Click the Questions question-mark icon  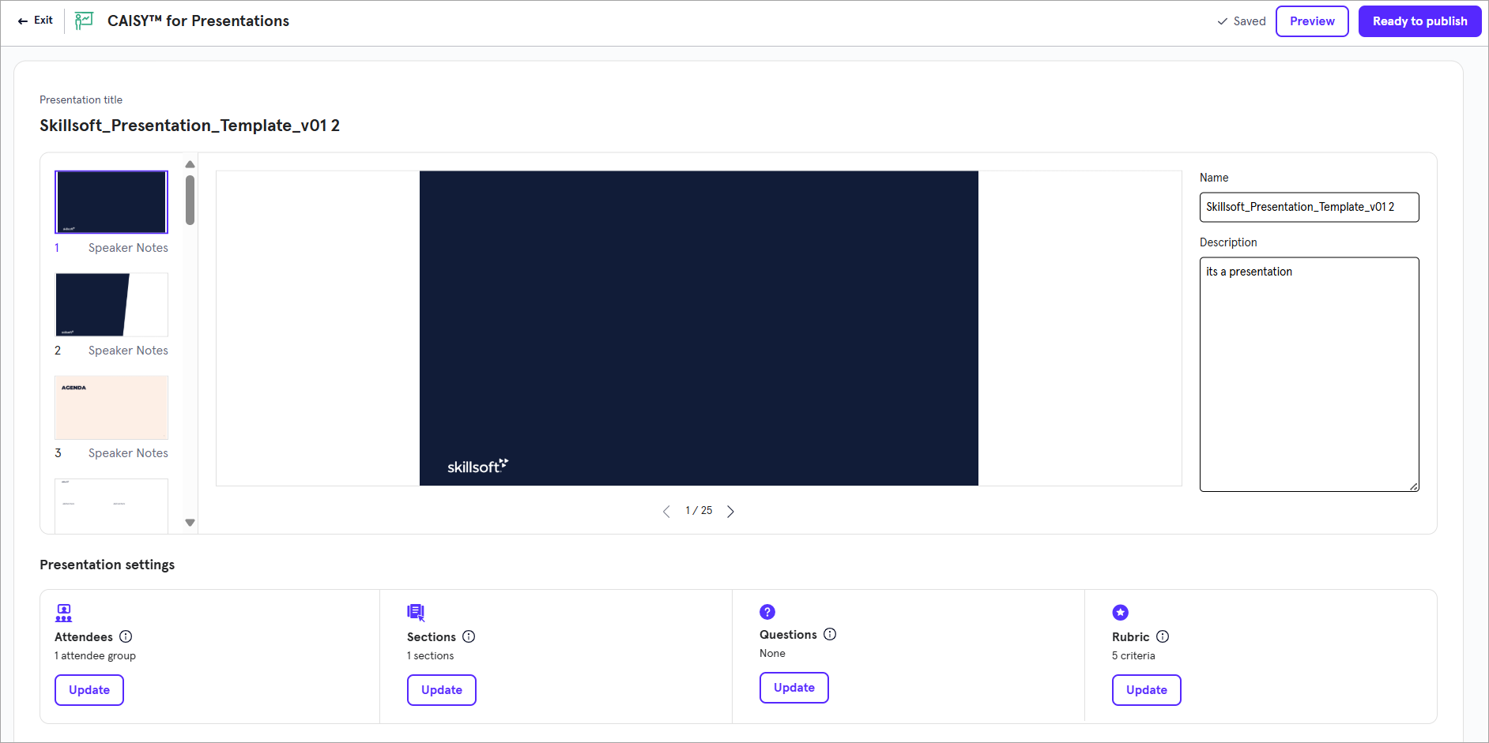coord(767,612)
